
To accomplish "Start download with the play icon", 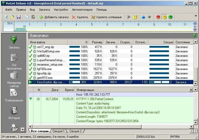I will pyautogui.click(x=129, y=17).
